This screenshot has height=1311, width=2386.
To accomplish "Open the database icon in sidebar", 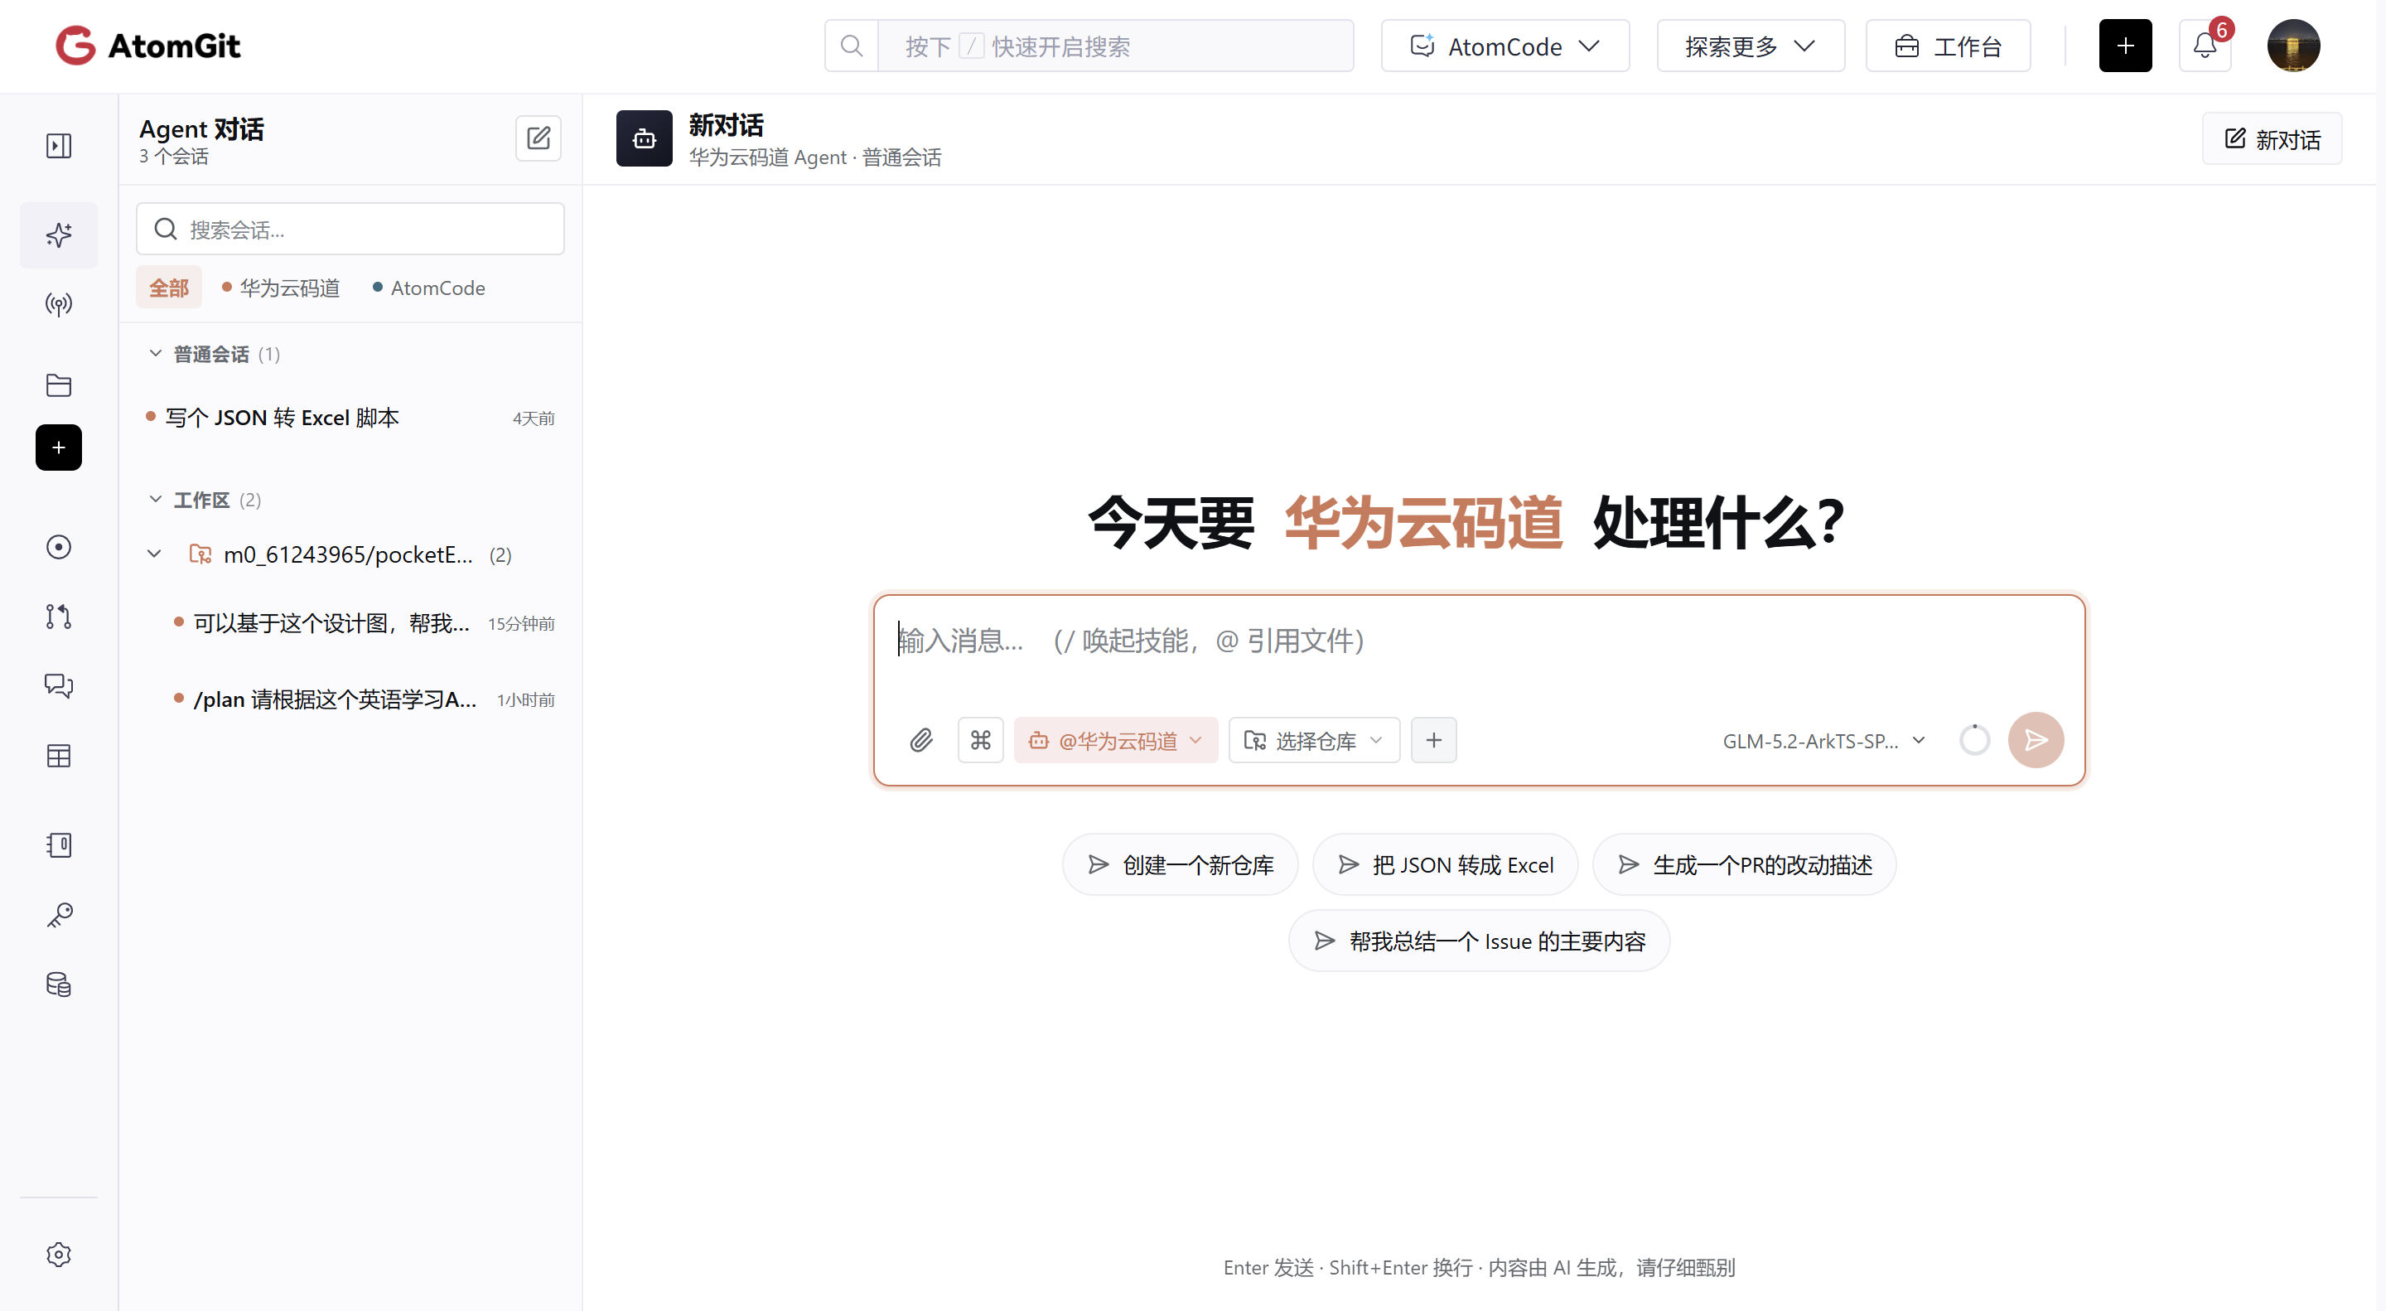I will (x=58, y=984).
